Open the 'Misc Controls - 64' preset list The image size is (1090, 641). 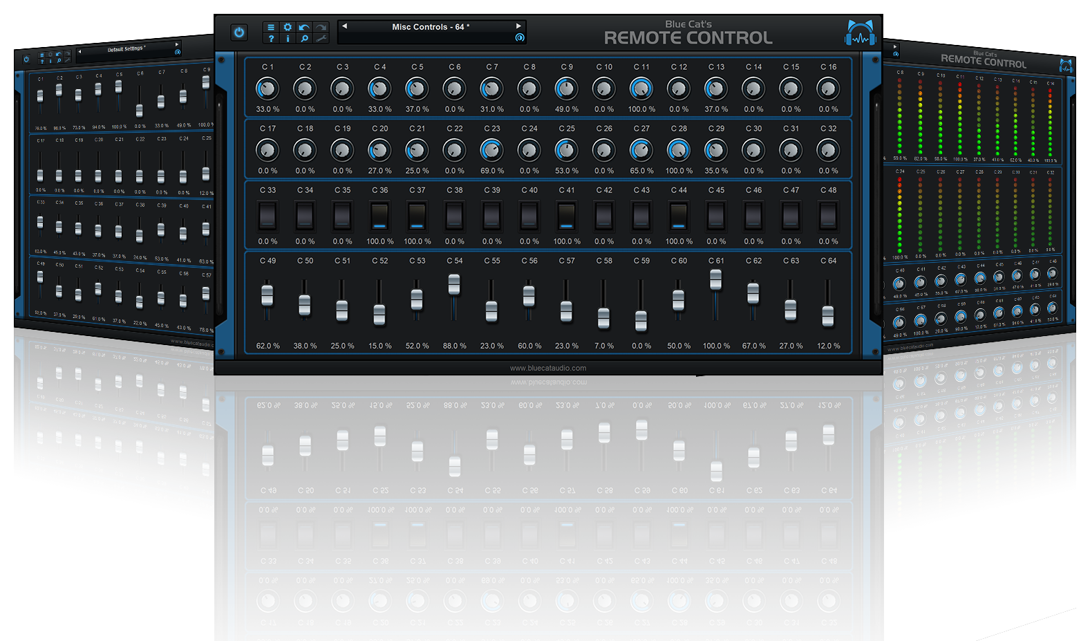click(431, 27)
